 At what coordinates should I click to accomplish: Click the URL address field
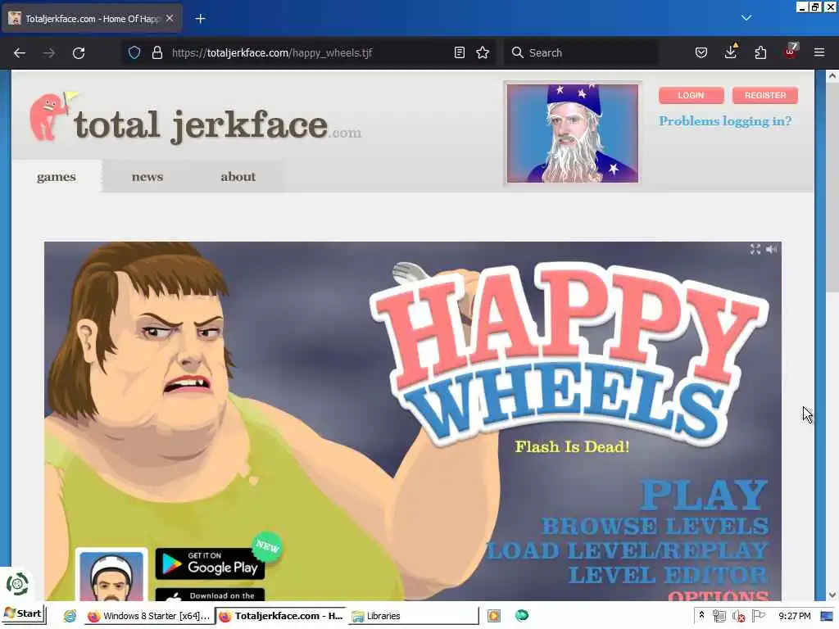[x=311, y=52]
